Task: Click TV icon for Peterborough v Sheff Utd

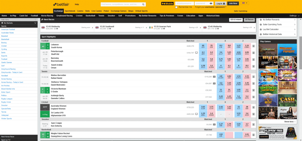Action: coord(197,53)
